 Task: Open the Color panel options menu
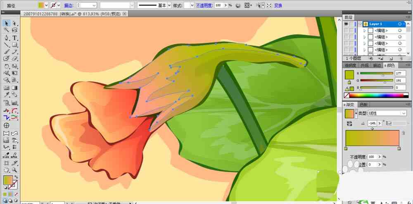coord(408,65)
